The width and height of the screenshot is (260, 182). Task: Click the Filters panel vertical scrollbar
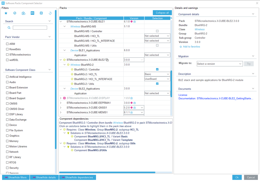56,79
